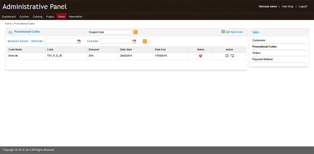Open the System menu
The image size is (314, 154).
tap(24, 17)
